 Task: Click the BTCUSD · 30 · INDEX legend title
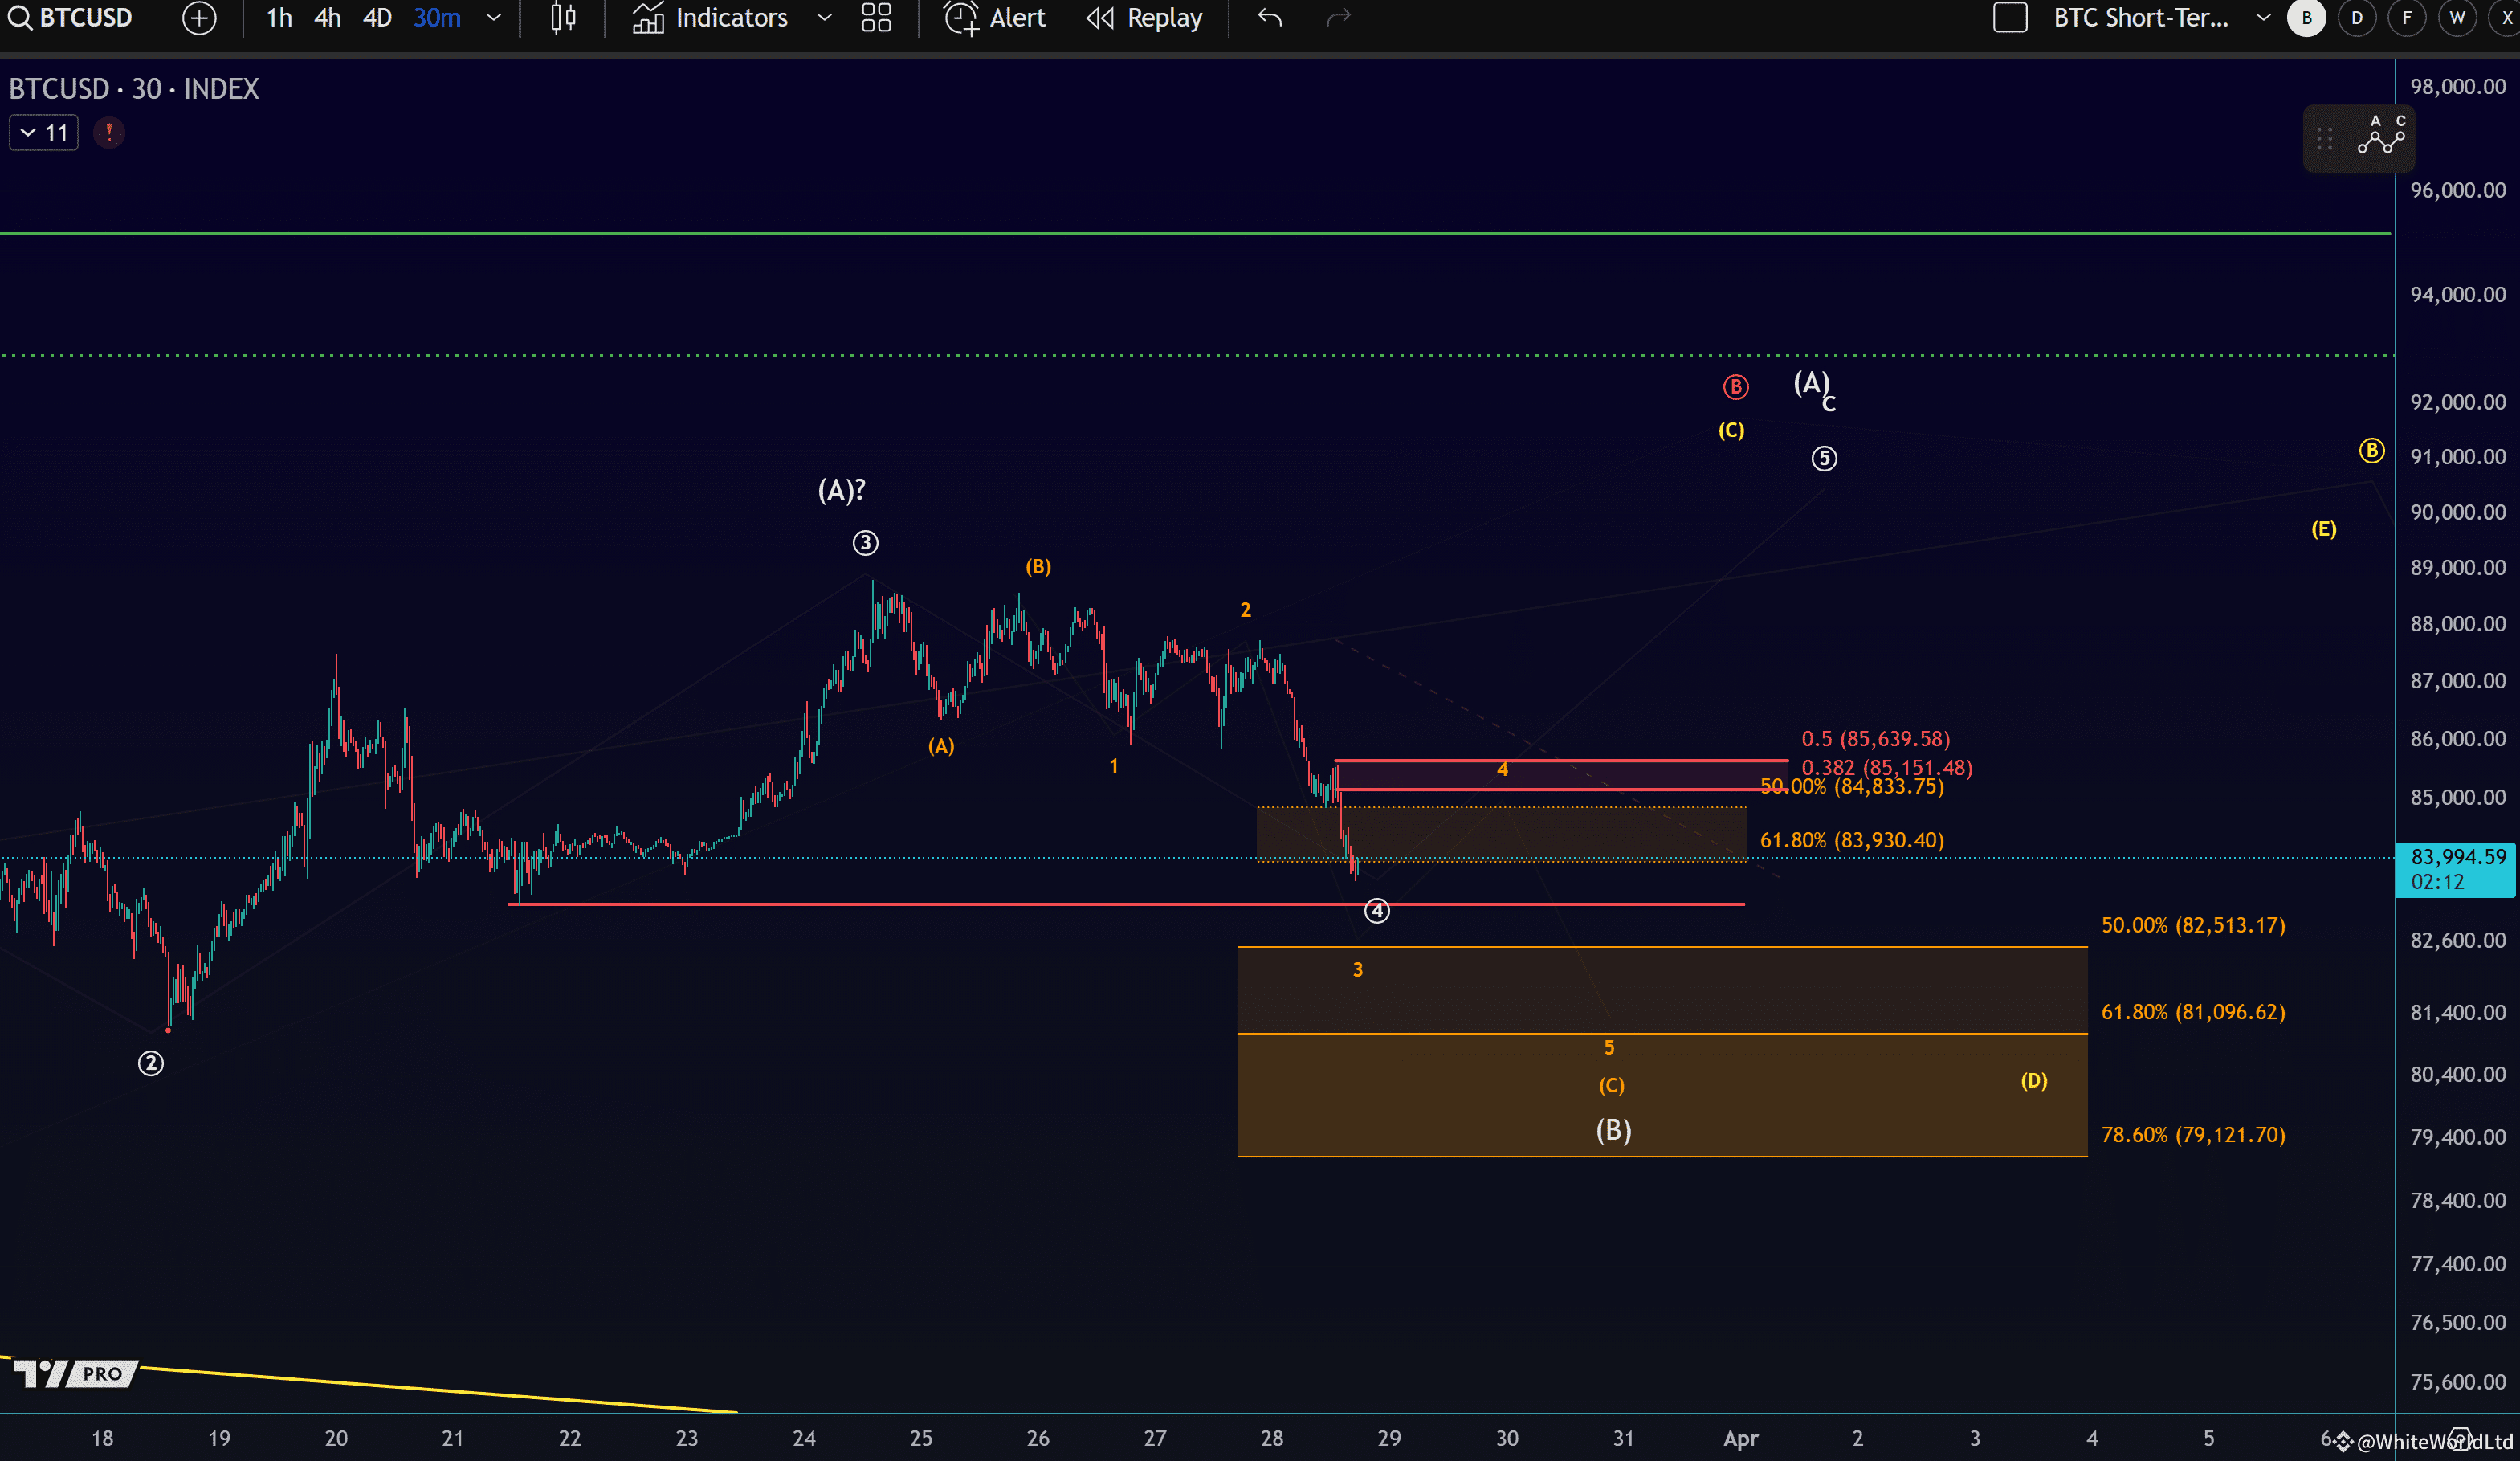tap(134, 89)
